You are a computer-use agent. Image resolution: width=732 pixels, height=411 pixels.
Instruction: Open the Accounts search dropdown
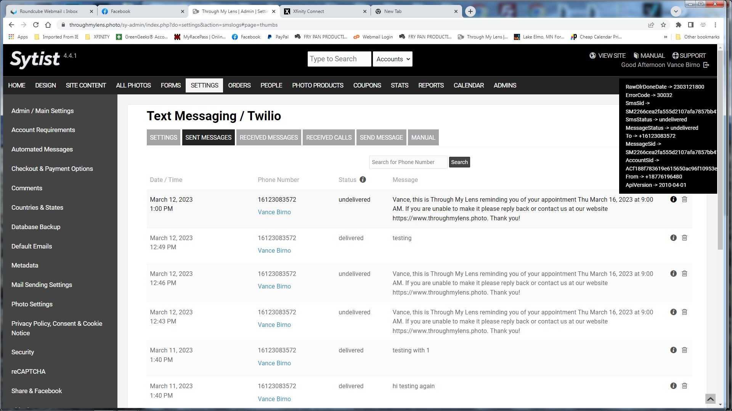(393, 59)
